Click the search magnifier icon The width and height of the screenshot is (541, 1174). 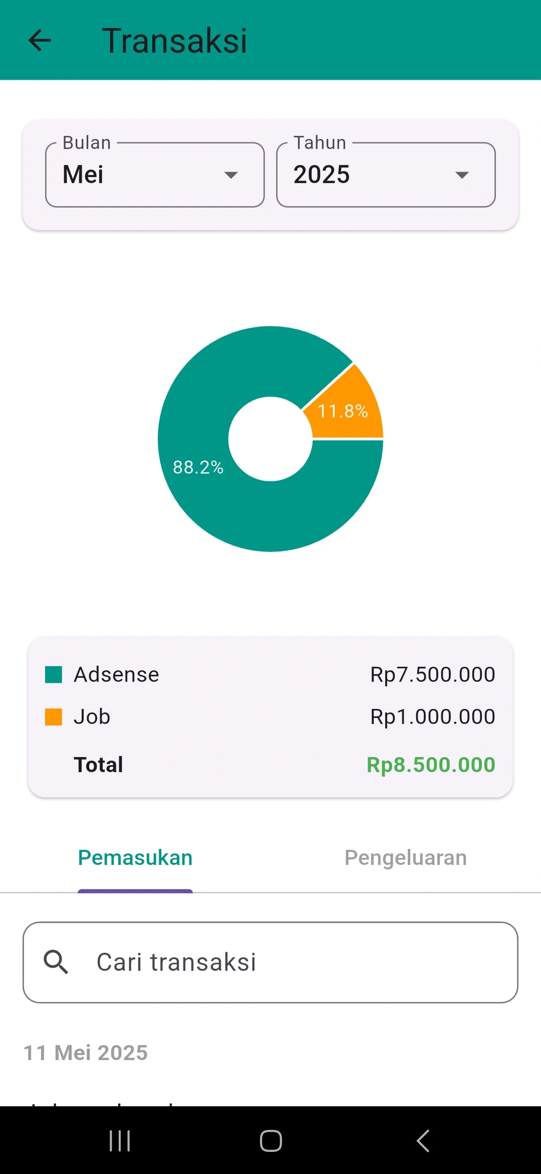click(56, 962)
